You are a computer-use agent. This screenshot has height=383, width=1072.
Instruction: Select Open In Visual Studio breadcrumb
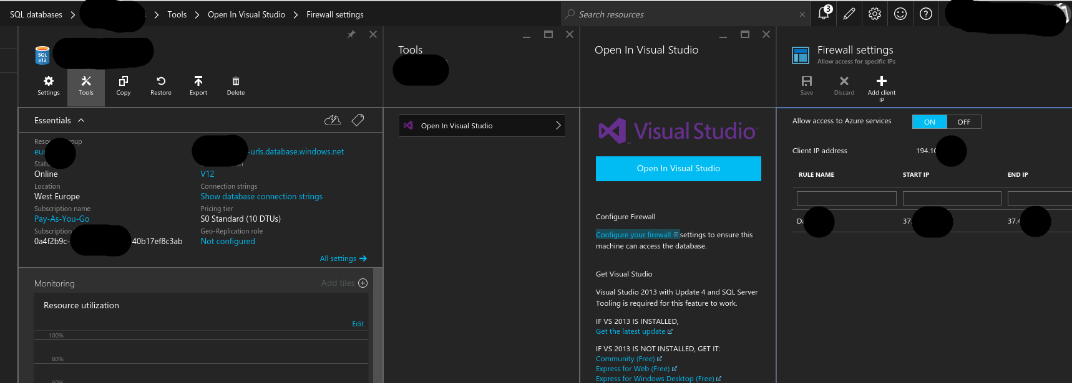coord(246,14)
